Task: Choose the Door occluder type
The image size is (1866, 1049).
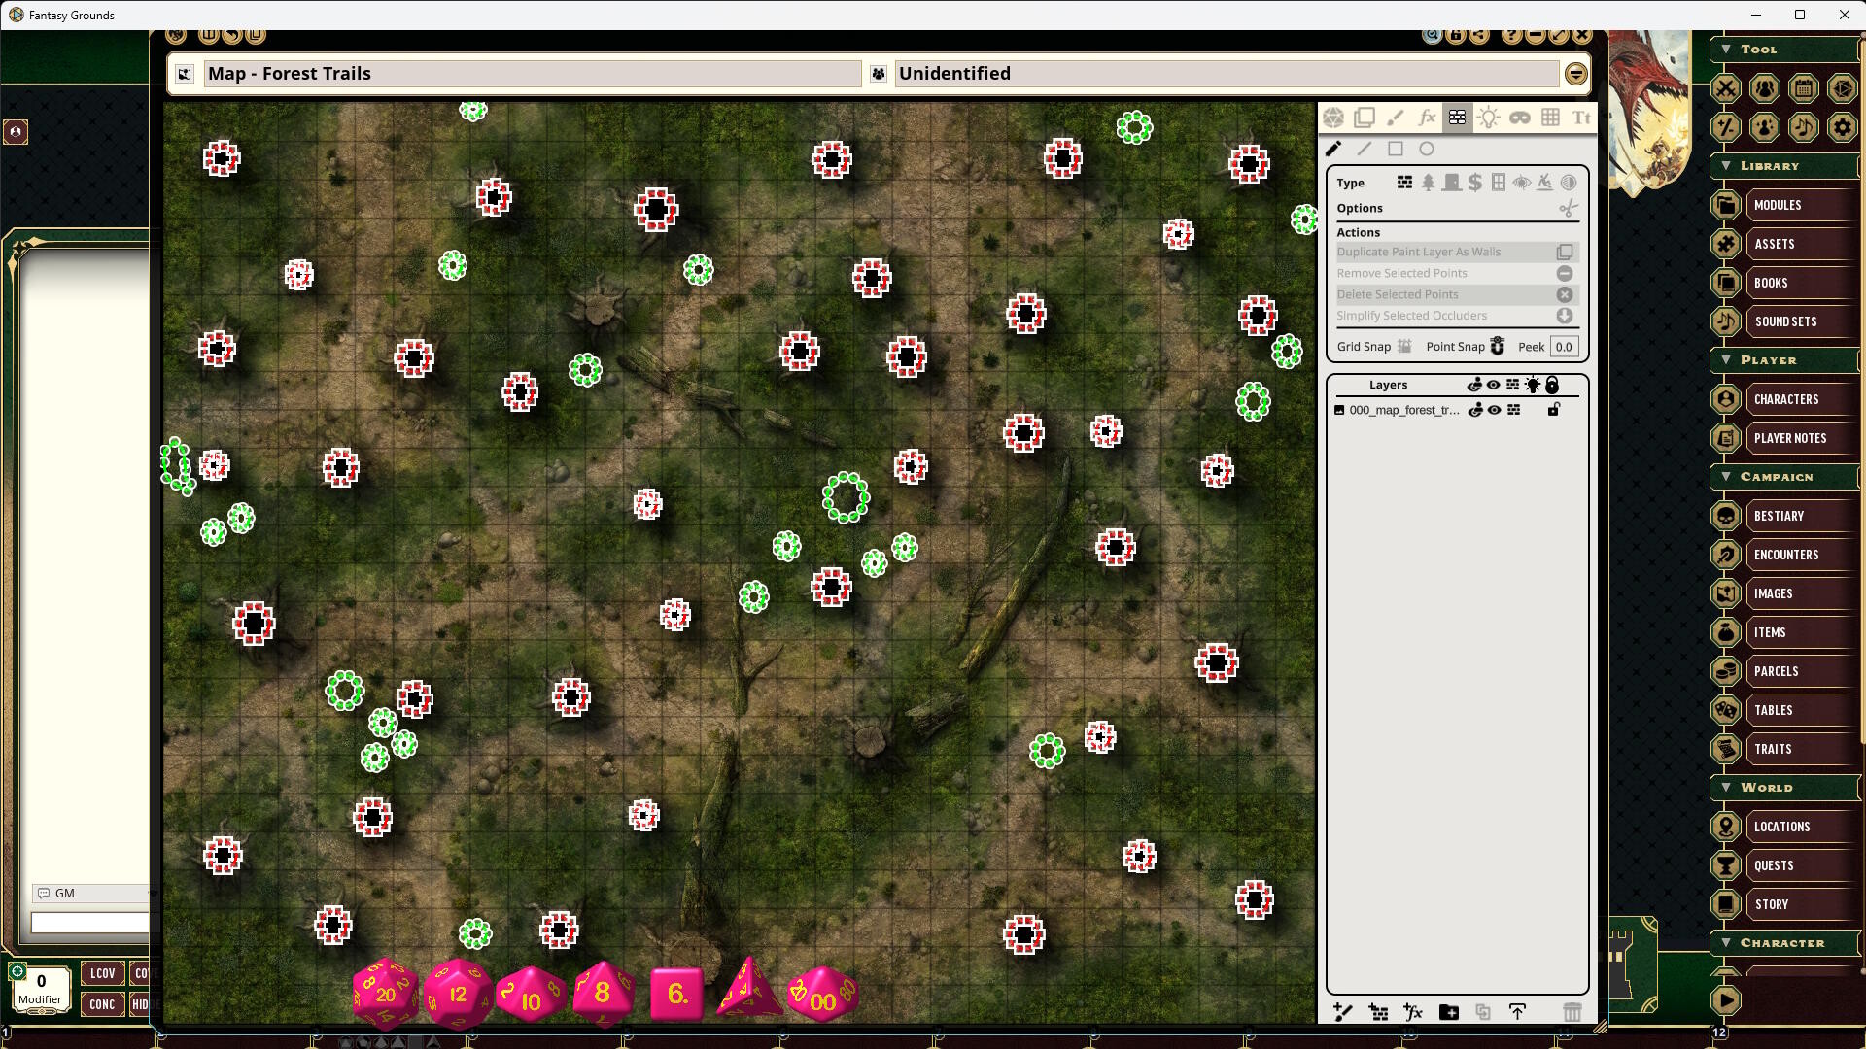Action: [x=1451, y=182]
